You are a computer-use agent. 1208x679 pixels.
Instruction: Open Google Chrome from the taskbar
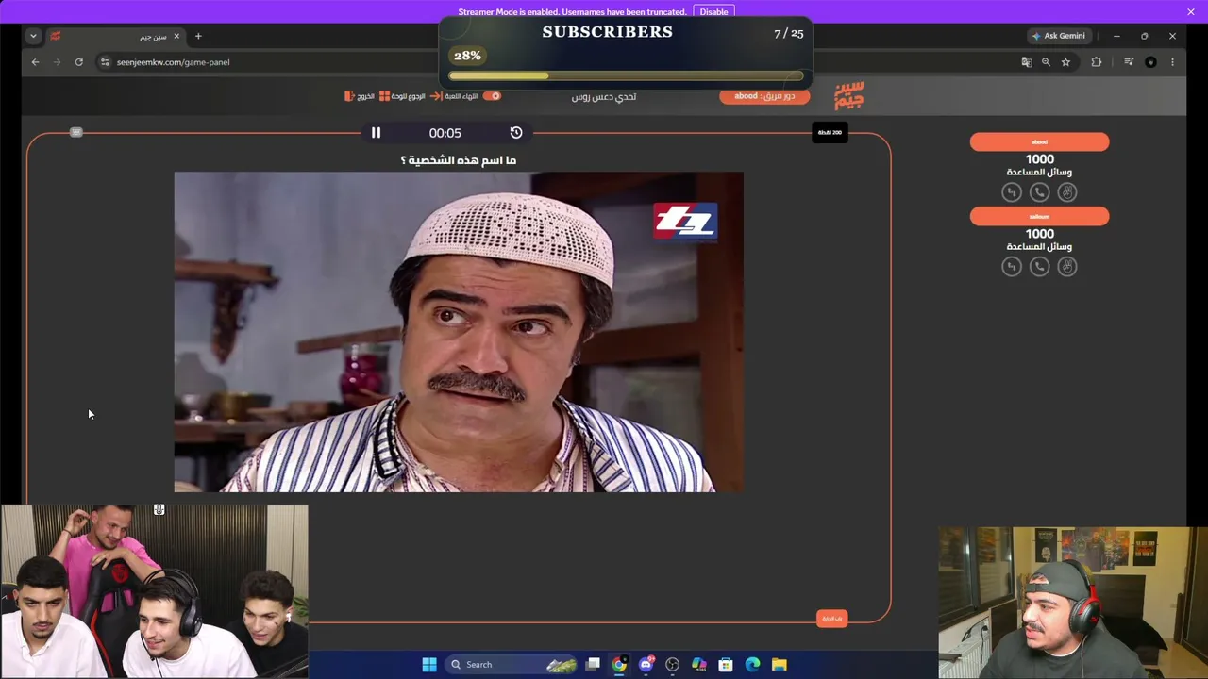coord(619,665)
